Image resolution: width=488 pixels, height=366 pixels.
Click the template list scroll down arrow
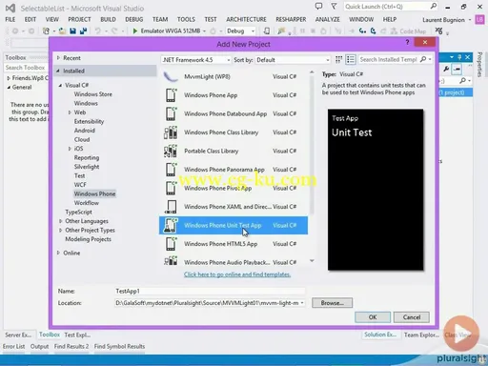point(312,261)
